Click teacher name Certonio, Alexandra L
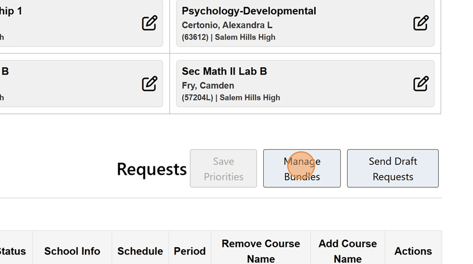 click(227, 25)
